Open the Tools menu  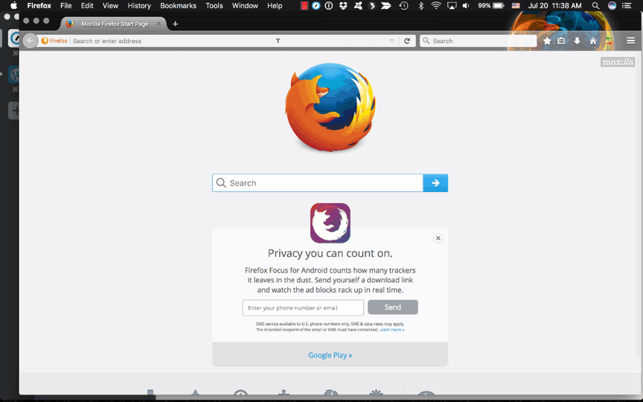coord(214,6)
